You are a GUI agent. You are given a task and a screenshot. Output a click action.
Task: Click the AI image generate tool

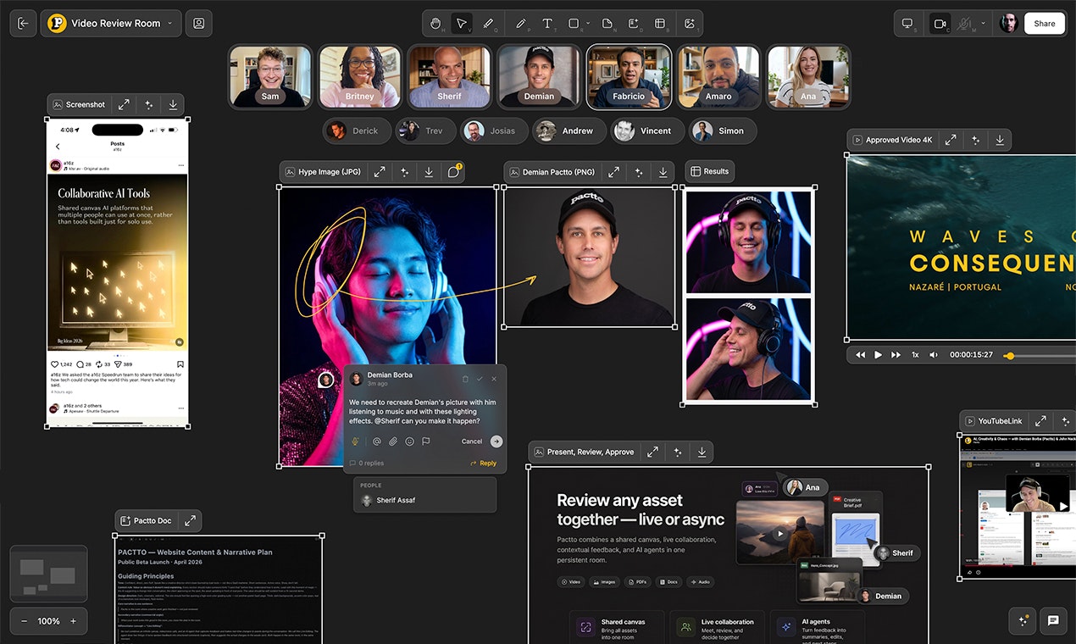click(690, 23)
